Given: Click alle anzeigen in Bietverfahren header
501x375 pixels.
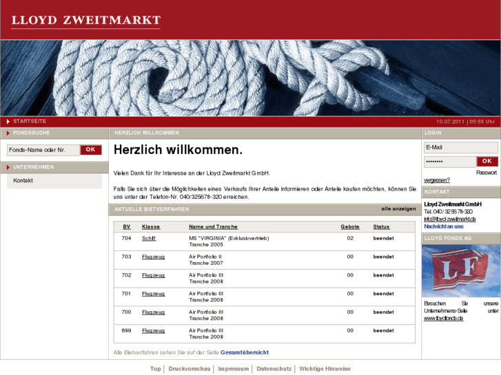Looking at the screenshot, I should coord(398,208).
